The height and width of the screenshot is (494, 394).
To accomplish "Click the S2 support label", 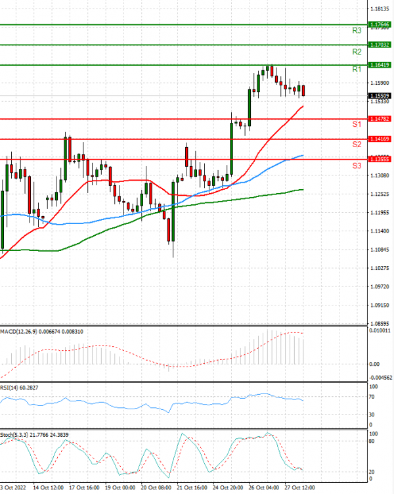I will (x=357, y=145).
